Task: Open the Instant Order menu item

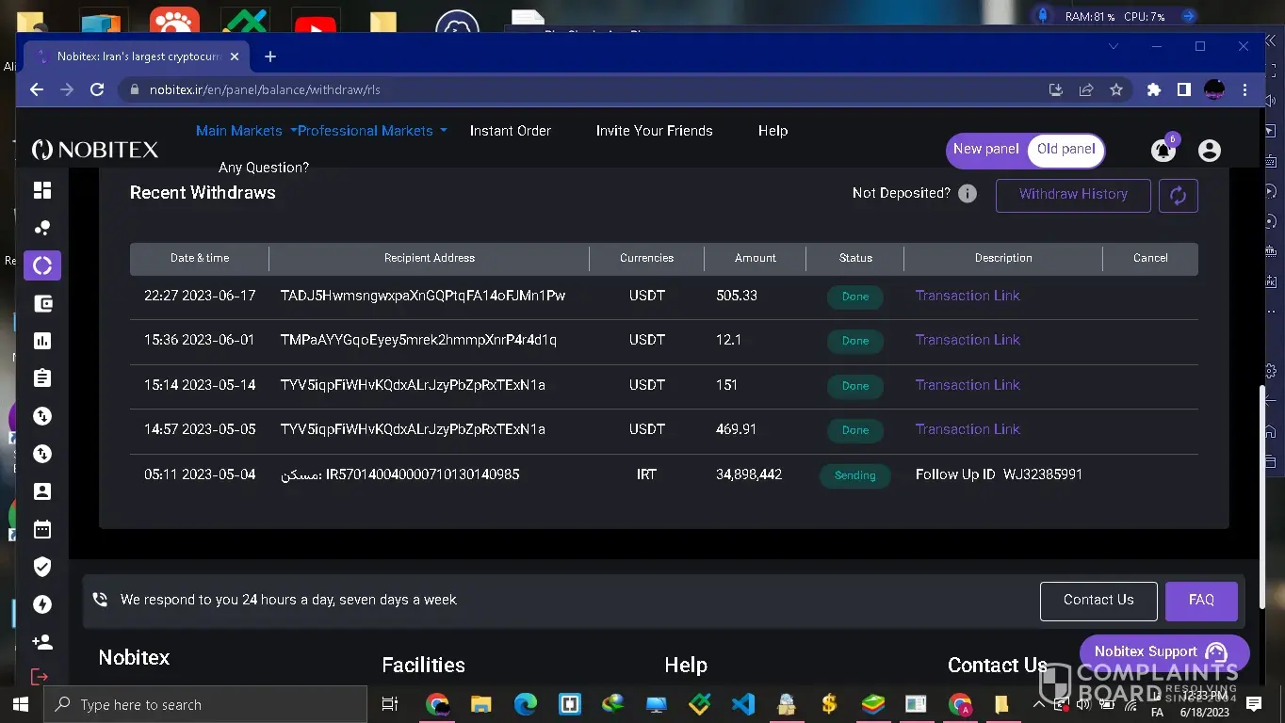Action: coord(511,131)
